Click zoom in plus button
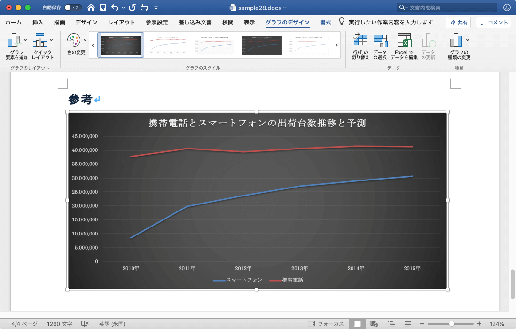 pyautogui.click(x=479, y=324)
